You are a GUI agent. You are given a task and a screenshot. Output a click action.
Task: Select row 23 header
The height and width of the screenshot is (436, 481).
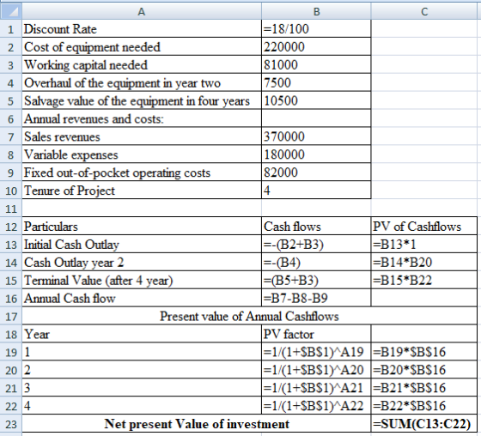(10, 424)
